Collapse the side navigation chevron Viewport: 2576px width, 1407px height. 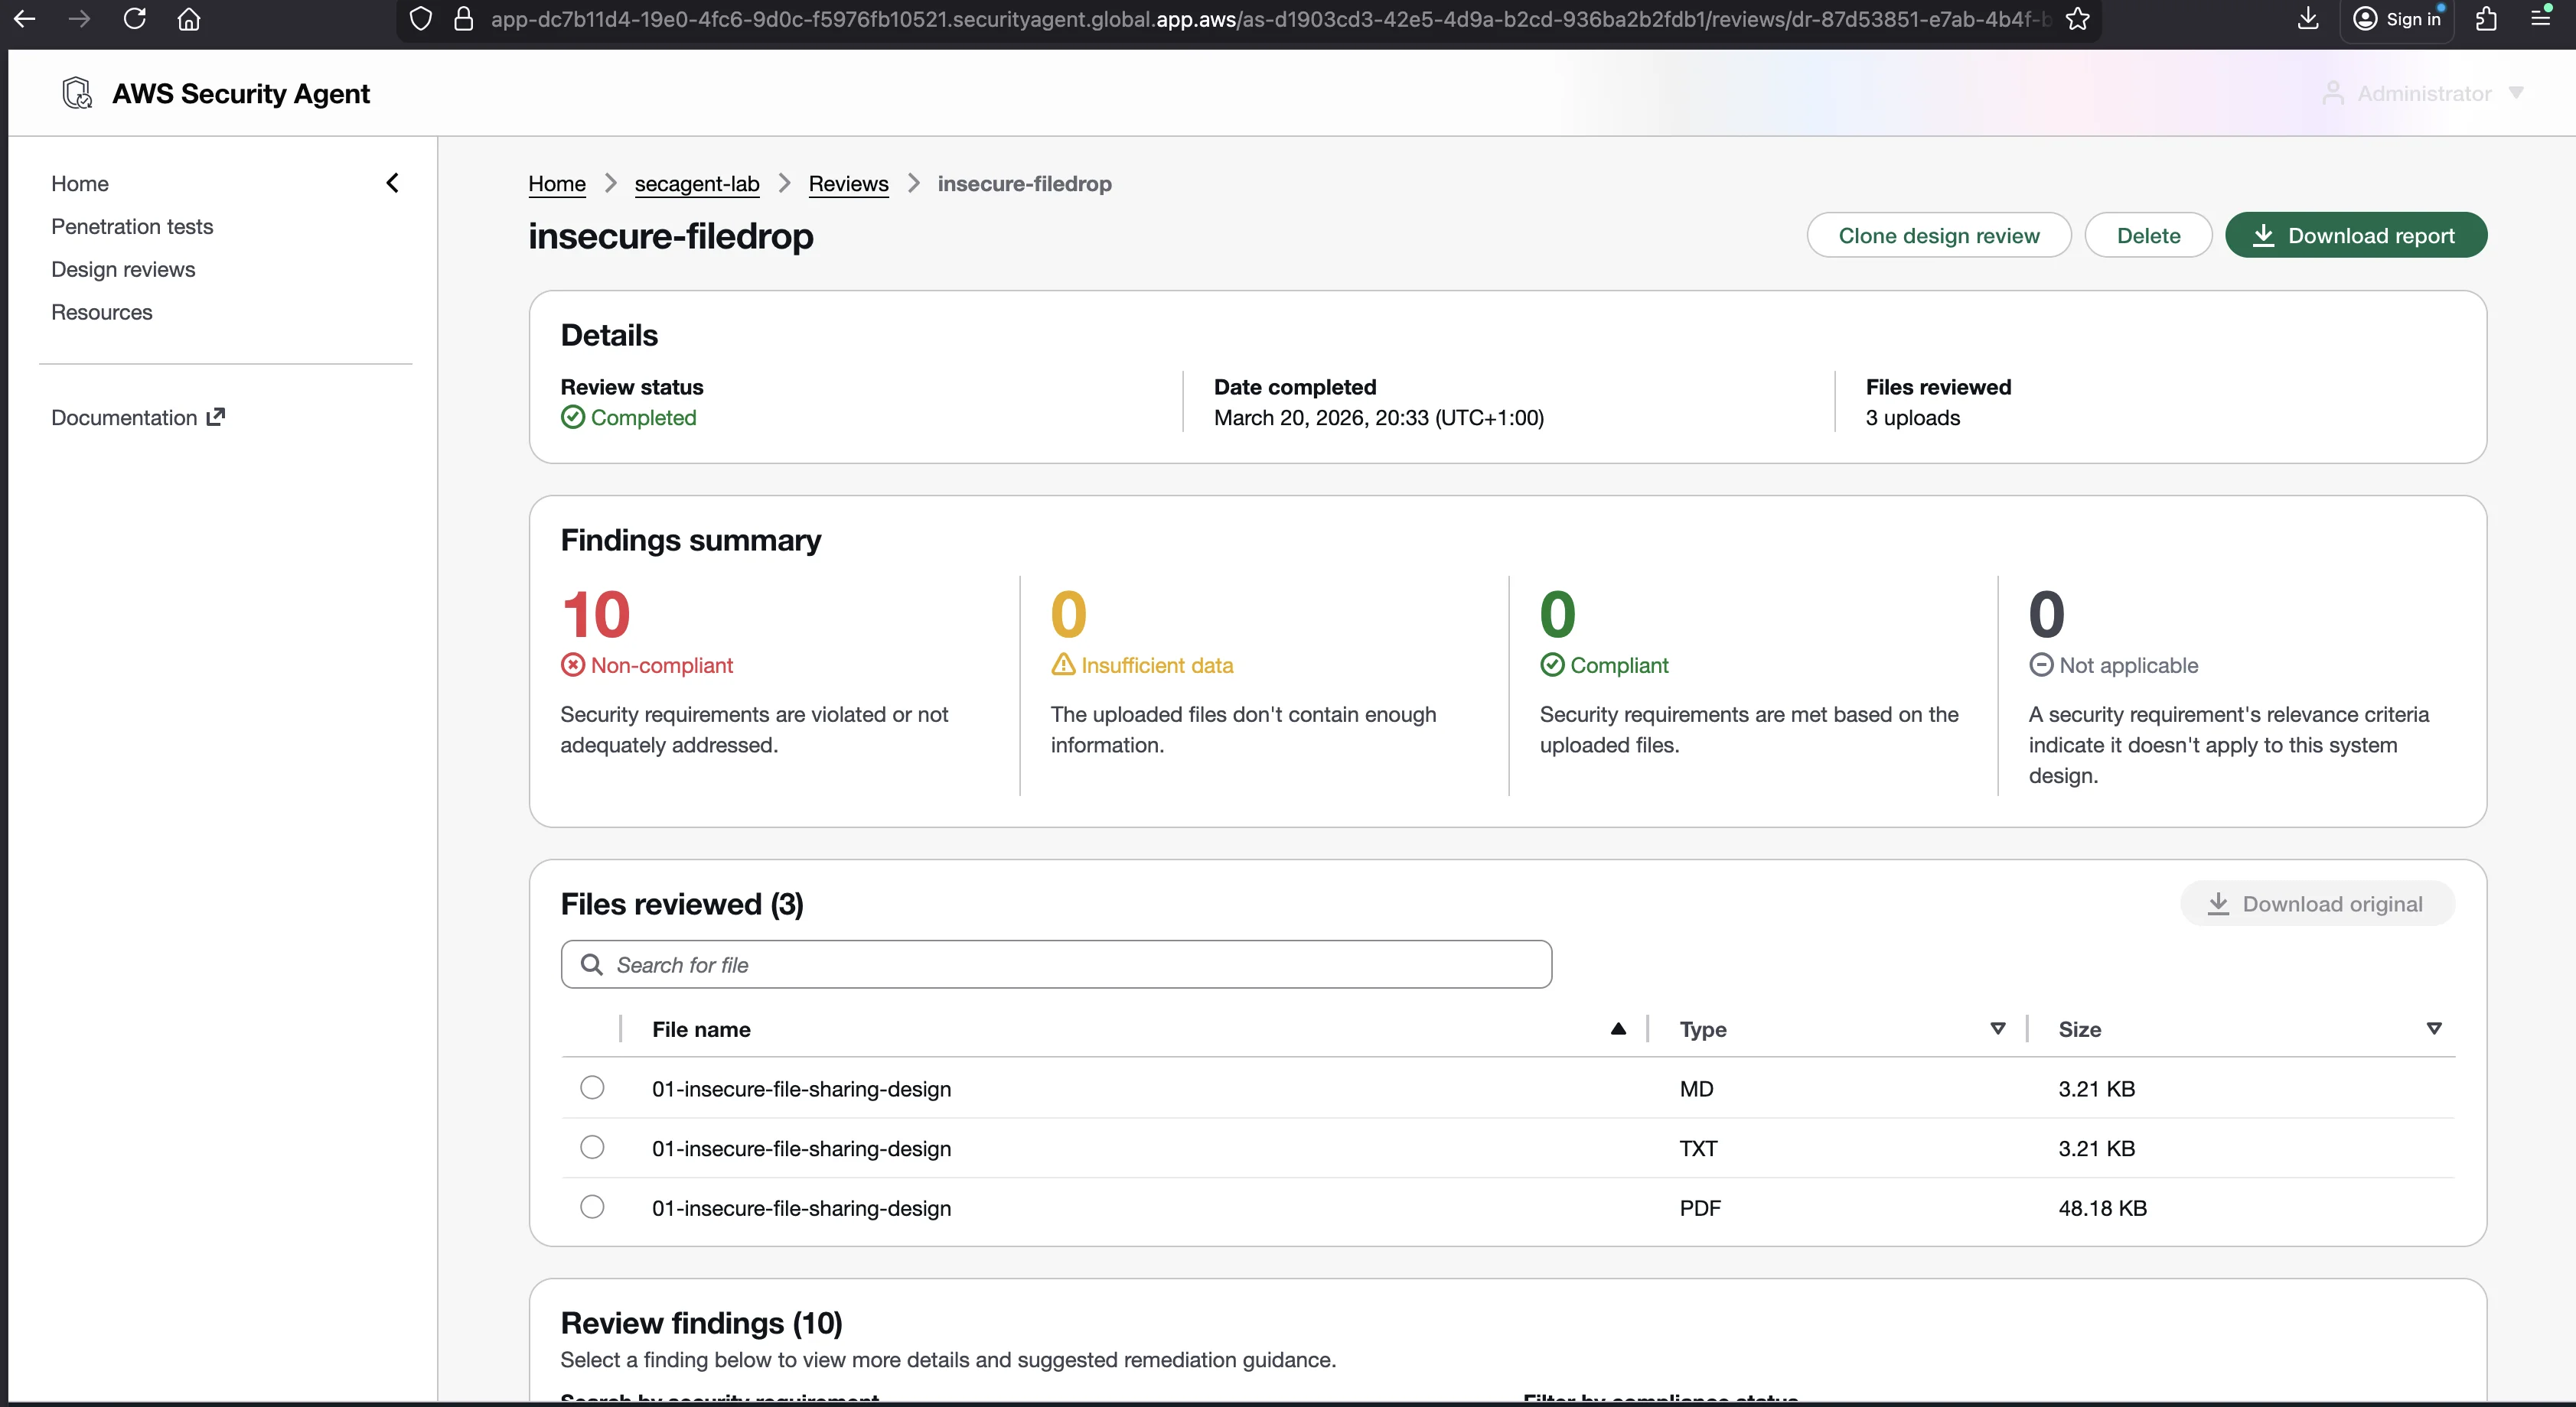392,183
